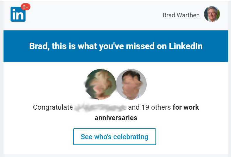Click "Brad," at the banner start
This screenshot has height=157, width=231.
tap(40, 46)
